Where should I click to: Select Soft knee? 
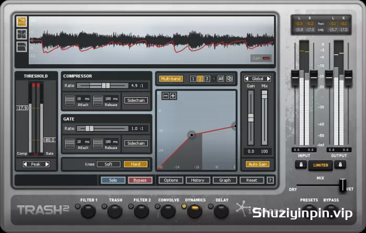click(109, 164)
